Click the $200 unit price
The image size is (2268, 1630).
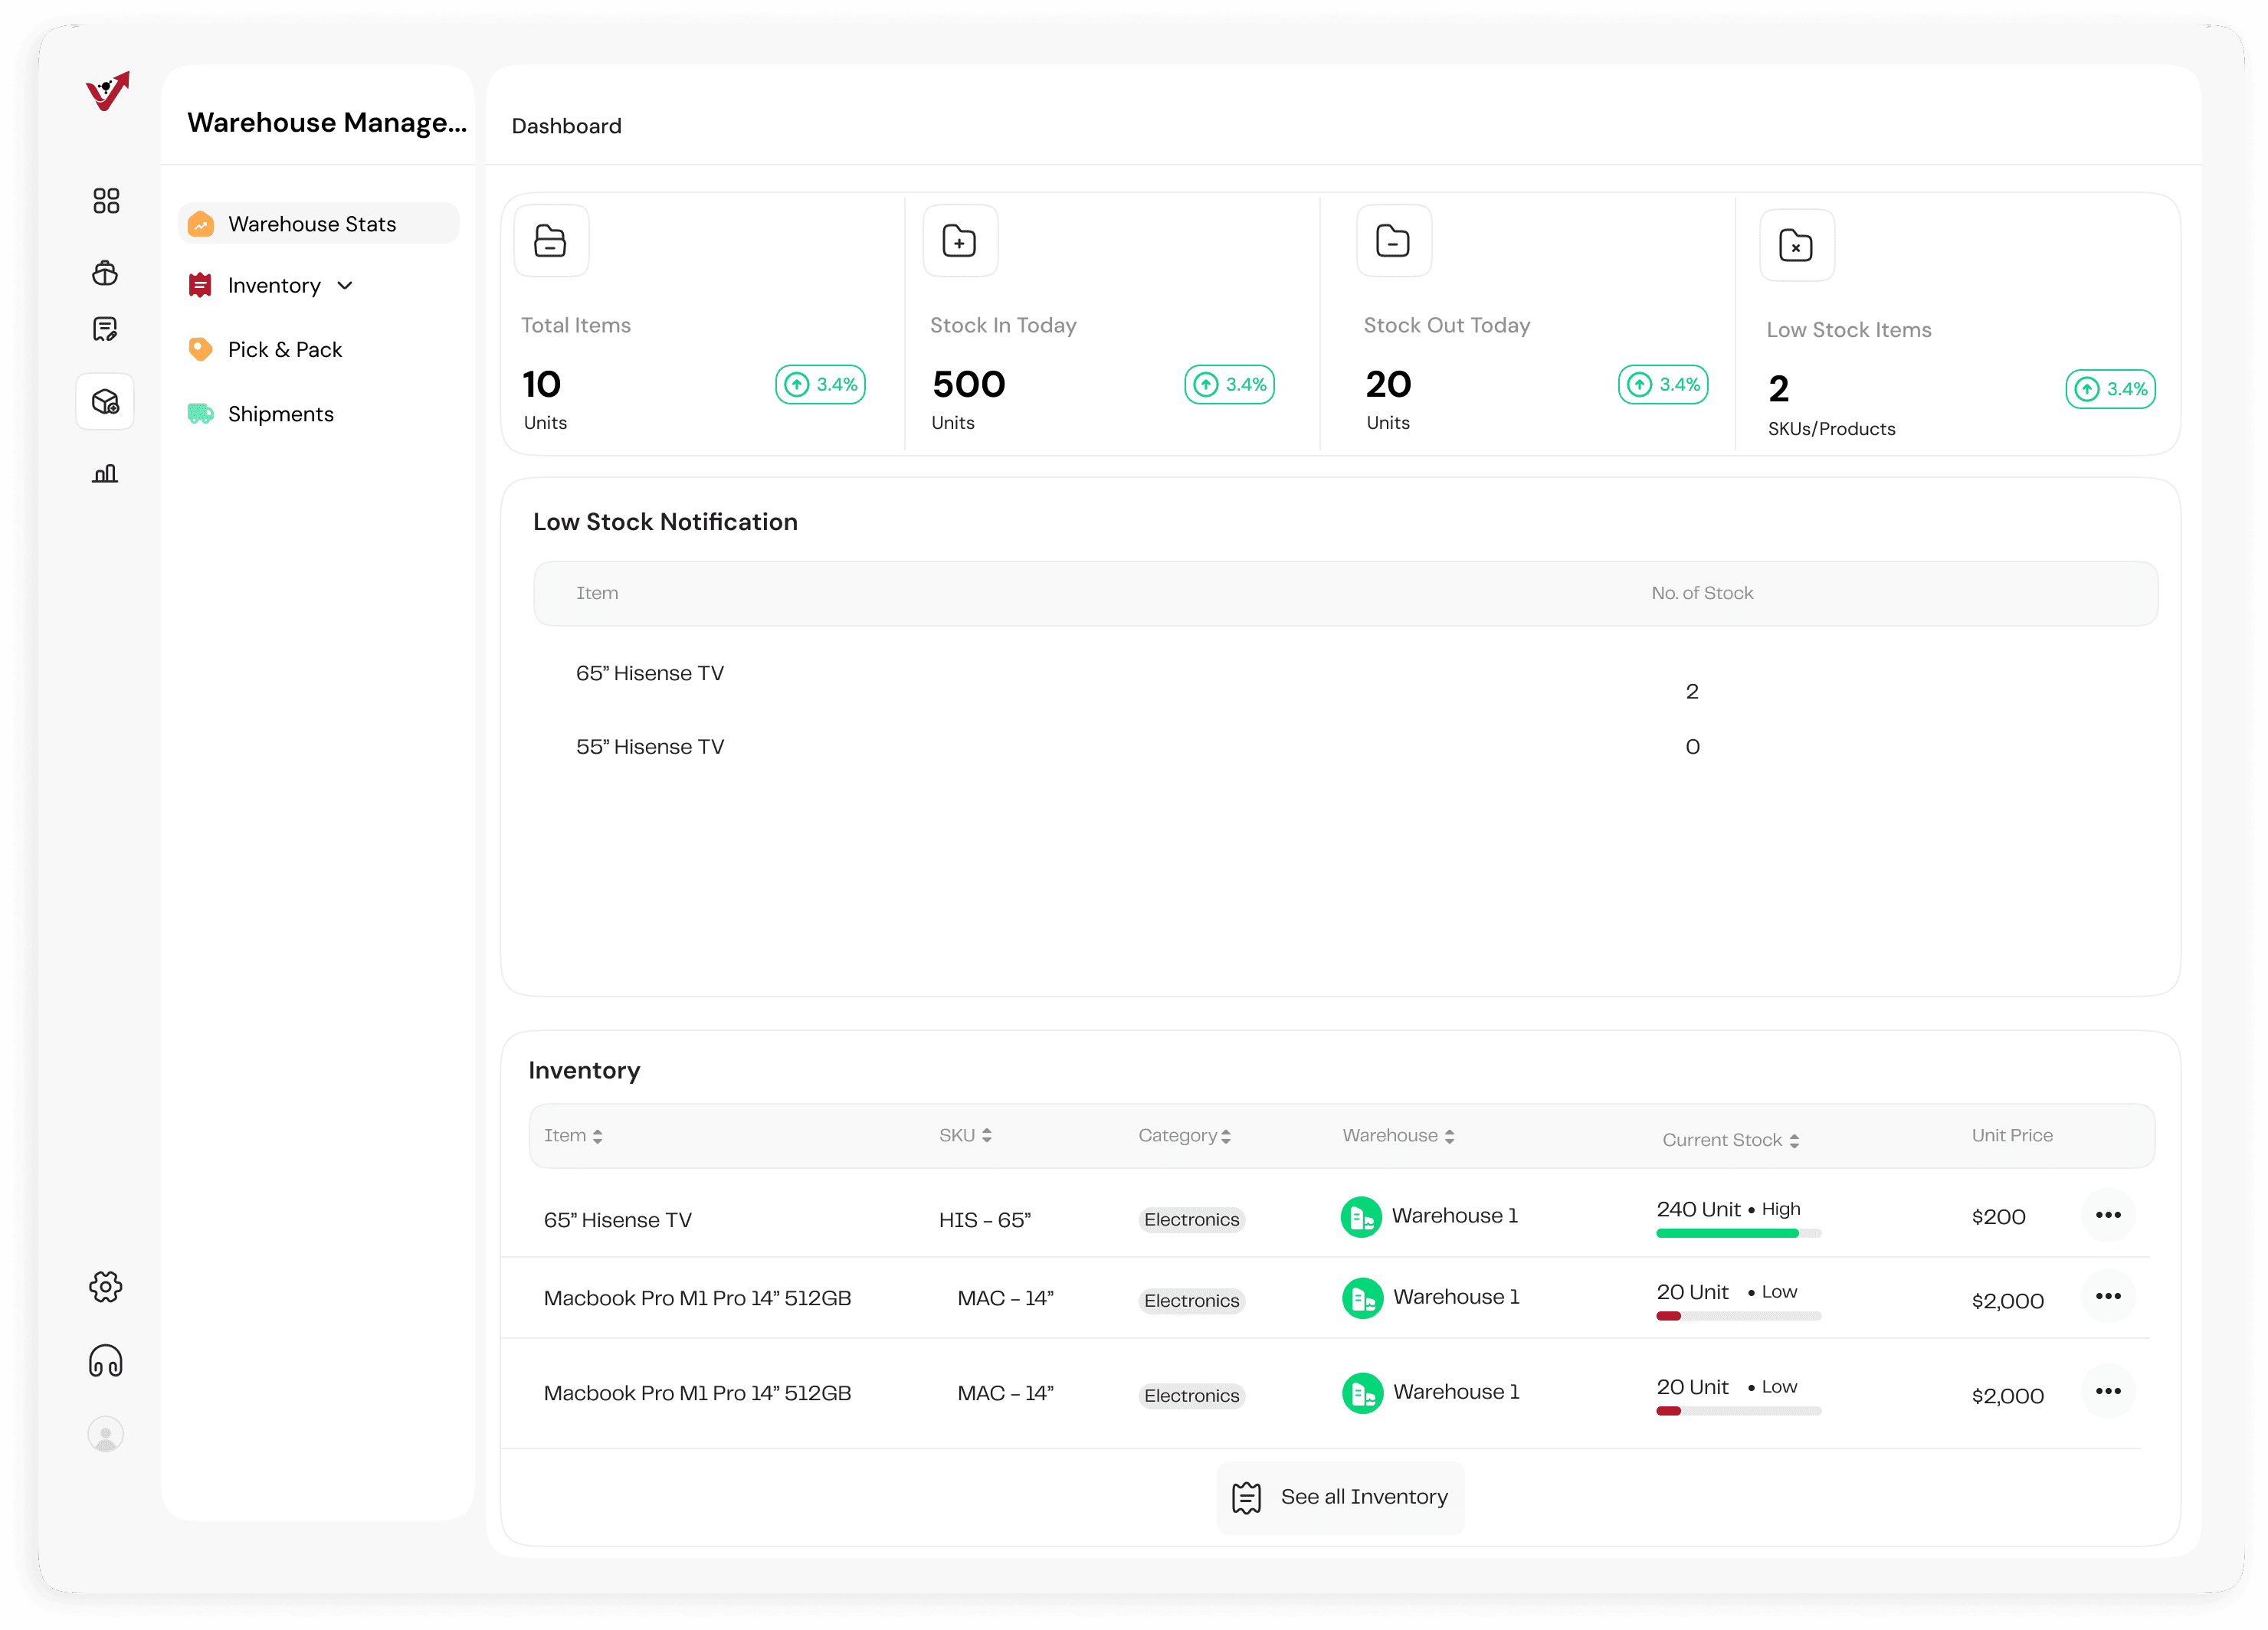click(1998, 1217)
